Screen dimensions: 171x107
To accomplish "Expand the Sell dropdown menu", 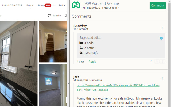I will 62,5.
